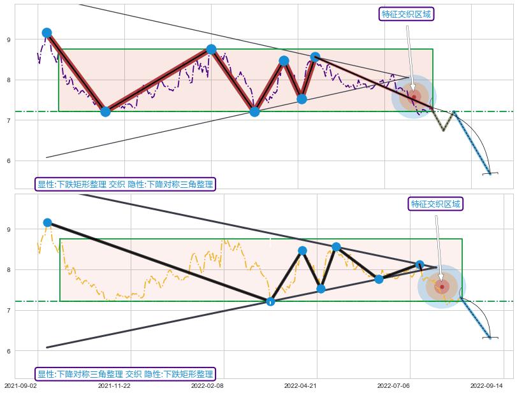Click the 2021-09-02 date axis label
517x393 pixels.
coord(20,385)
